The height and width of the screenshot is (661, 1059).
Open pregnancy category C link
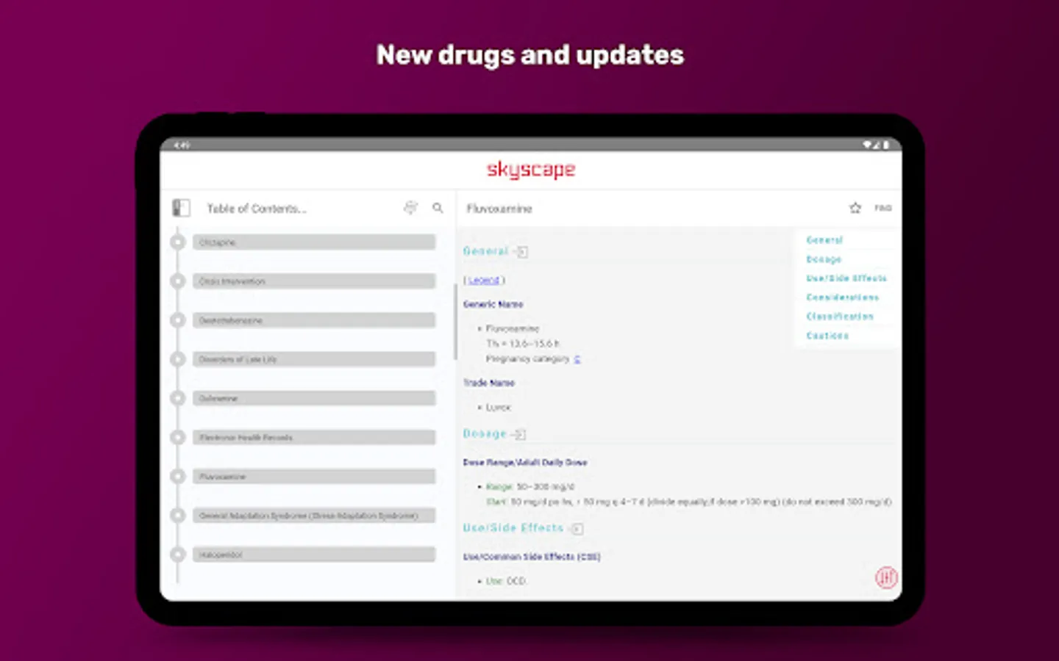(x=577, y=359)
